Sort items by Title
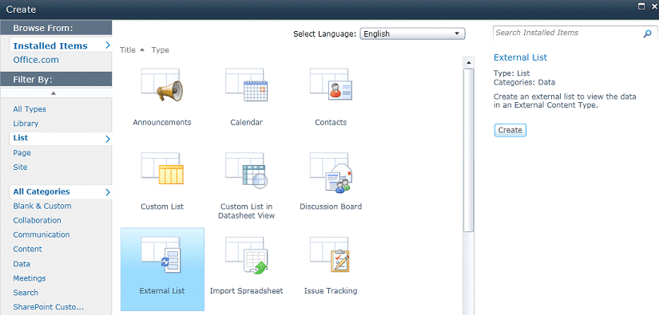The height and width of the screenshot is (315, 659). (128, 50)
